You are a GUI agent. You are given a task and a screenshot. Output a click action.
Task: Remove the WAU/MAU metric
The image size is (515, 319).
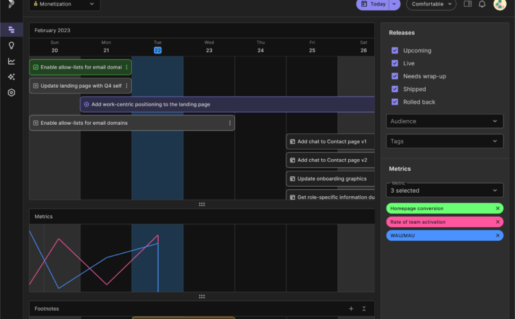(x=498, y=235)
